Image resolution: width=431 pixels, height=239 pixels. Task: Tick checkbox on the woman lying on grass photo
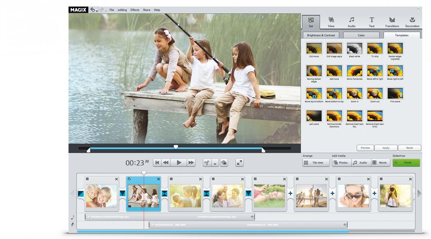coord(255,179)
